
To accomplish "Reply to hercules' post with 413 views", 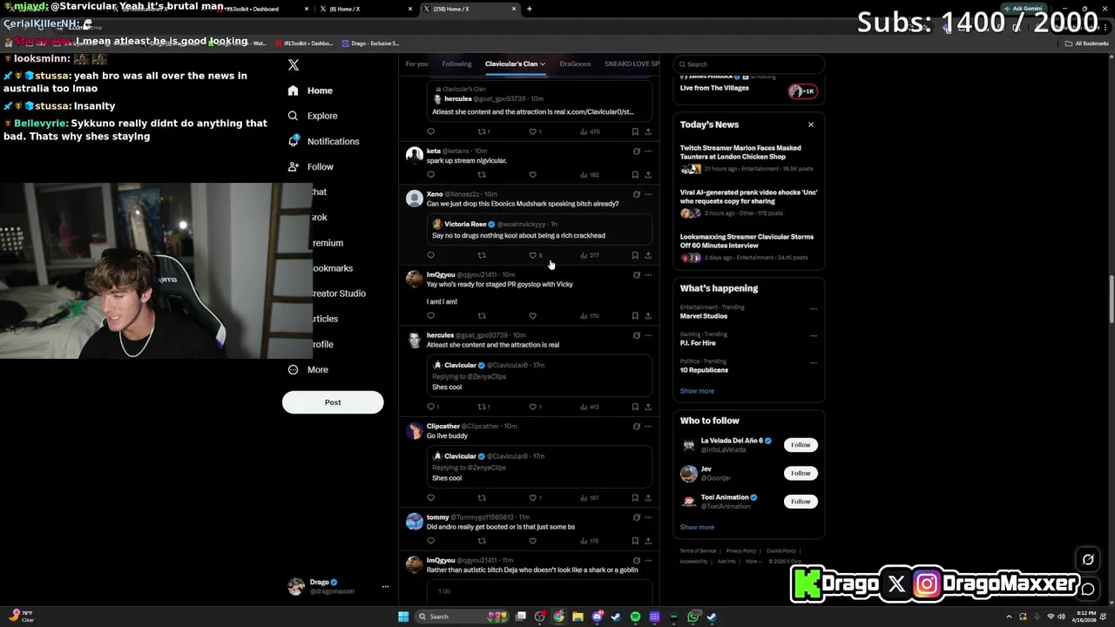I will (x=432, y=407).
